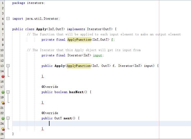This screenshot has height=139, width=191.
Task: Collapse the hasNext() method fold
Action: [8, 92]
